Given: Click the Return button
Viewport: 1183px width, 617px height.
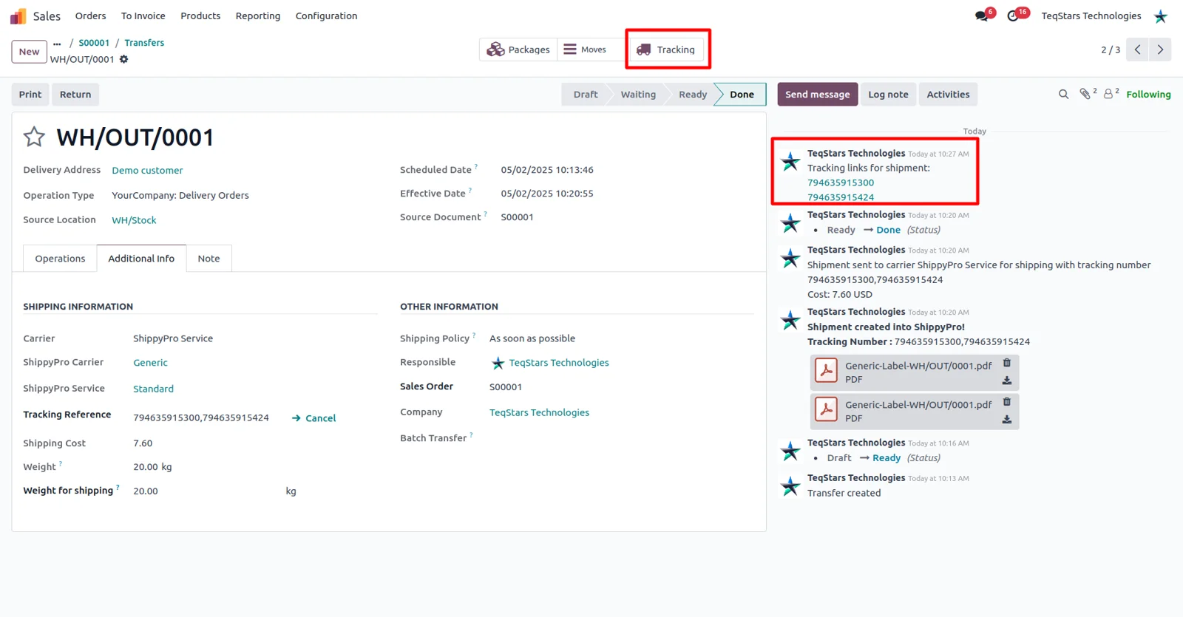Looking at the screenshot, I should click(75, 95).
